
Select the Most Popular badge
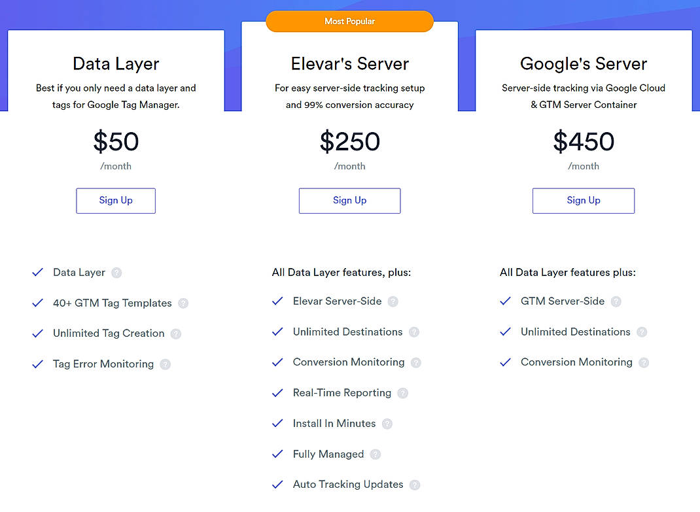[349, 21]
